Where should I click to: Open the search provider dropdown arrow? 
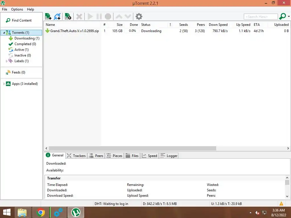(x=289, y=16)
